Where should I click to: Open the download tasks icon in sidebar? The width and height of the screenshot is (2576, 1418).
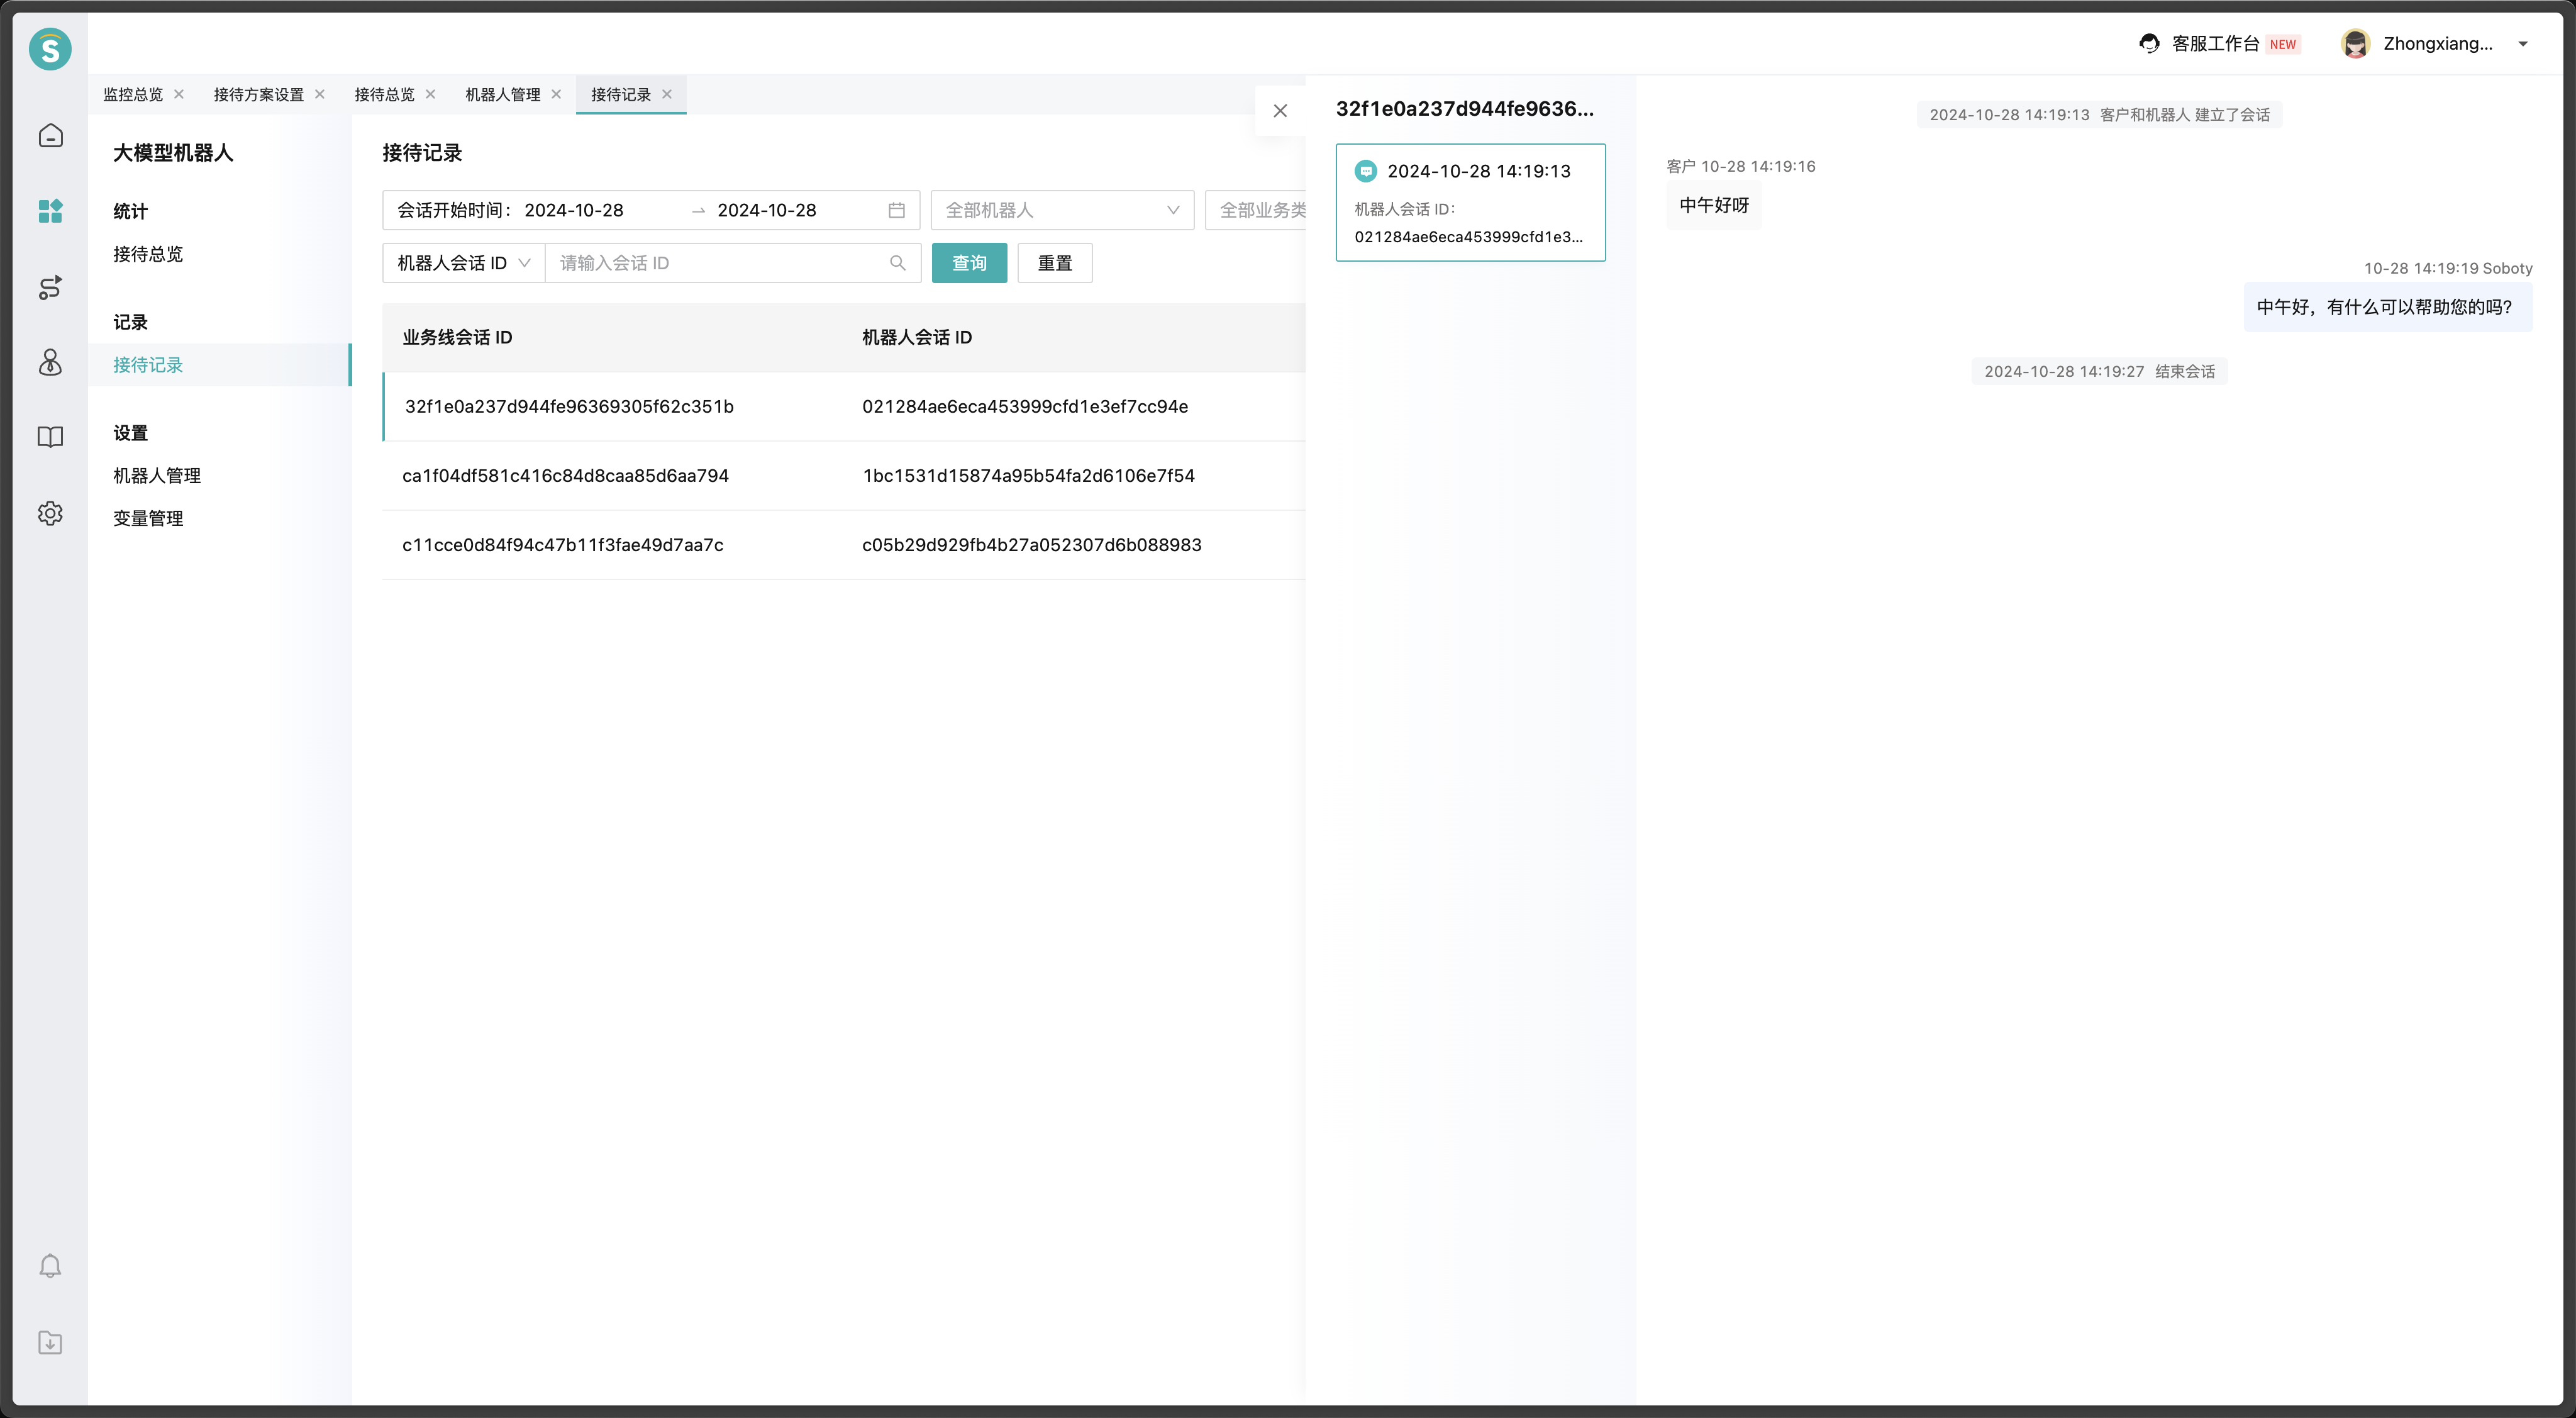click(50, 1343)
